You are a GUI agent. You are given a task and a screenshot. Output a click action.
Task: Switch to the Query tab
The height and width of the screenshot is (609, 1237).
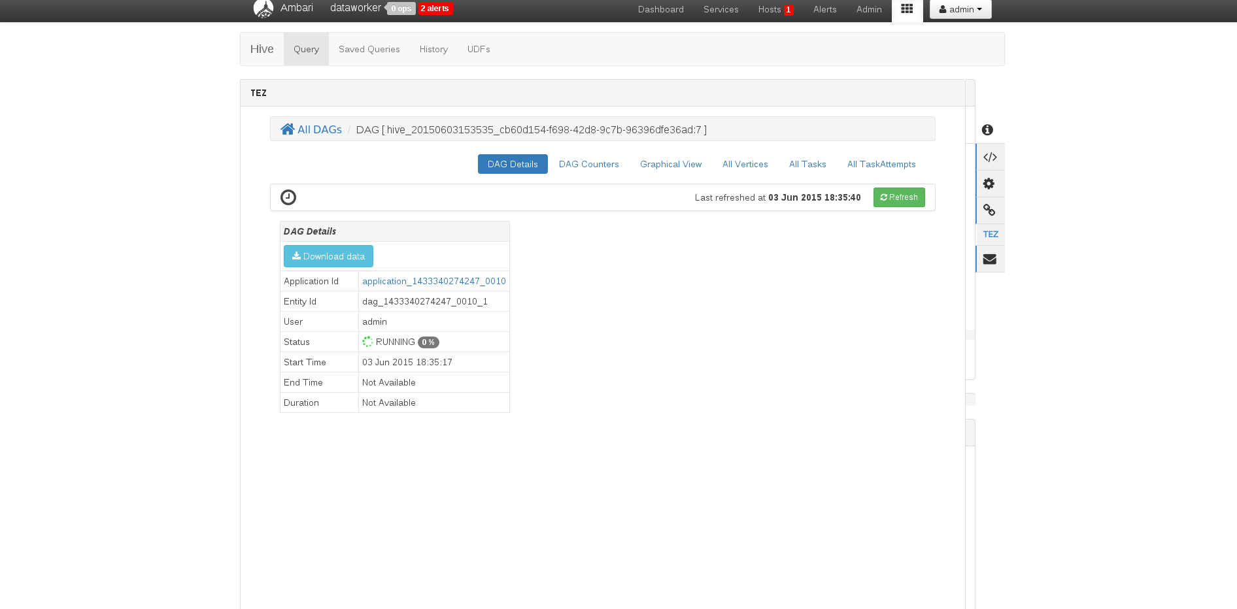306,49
